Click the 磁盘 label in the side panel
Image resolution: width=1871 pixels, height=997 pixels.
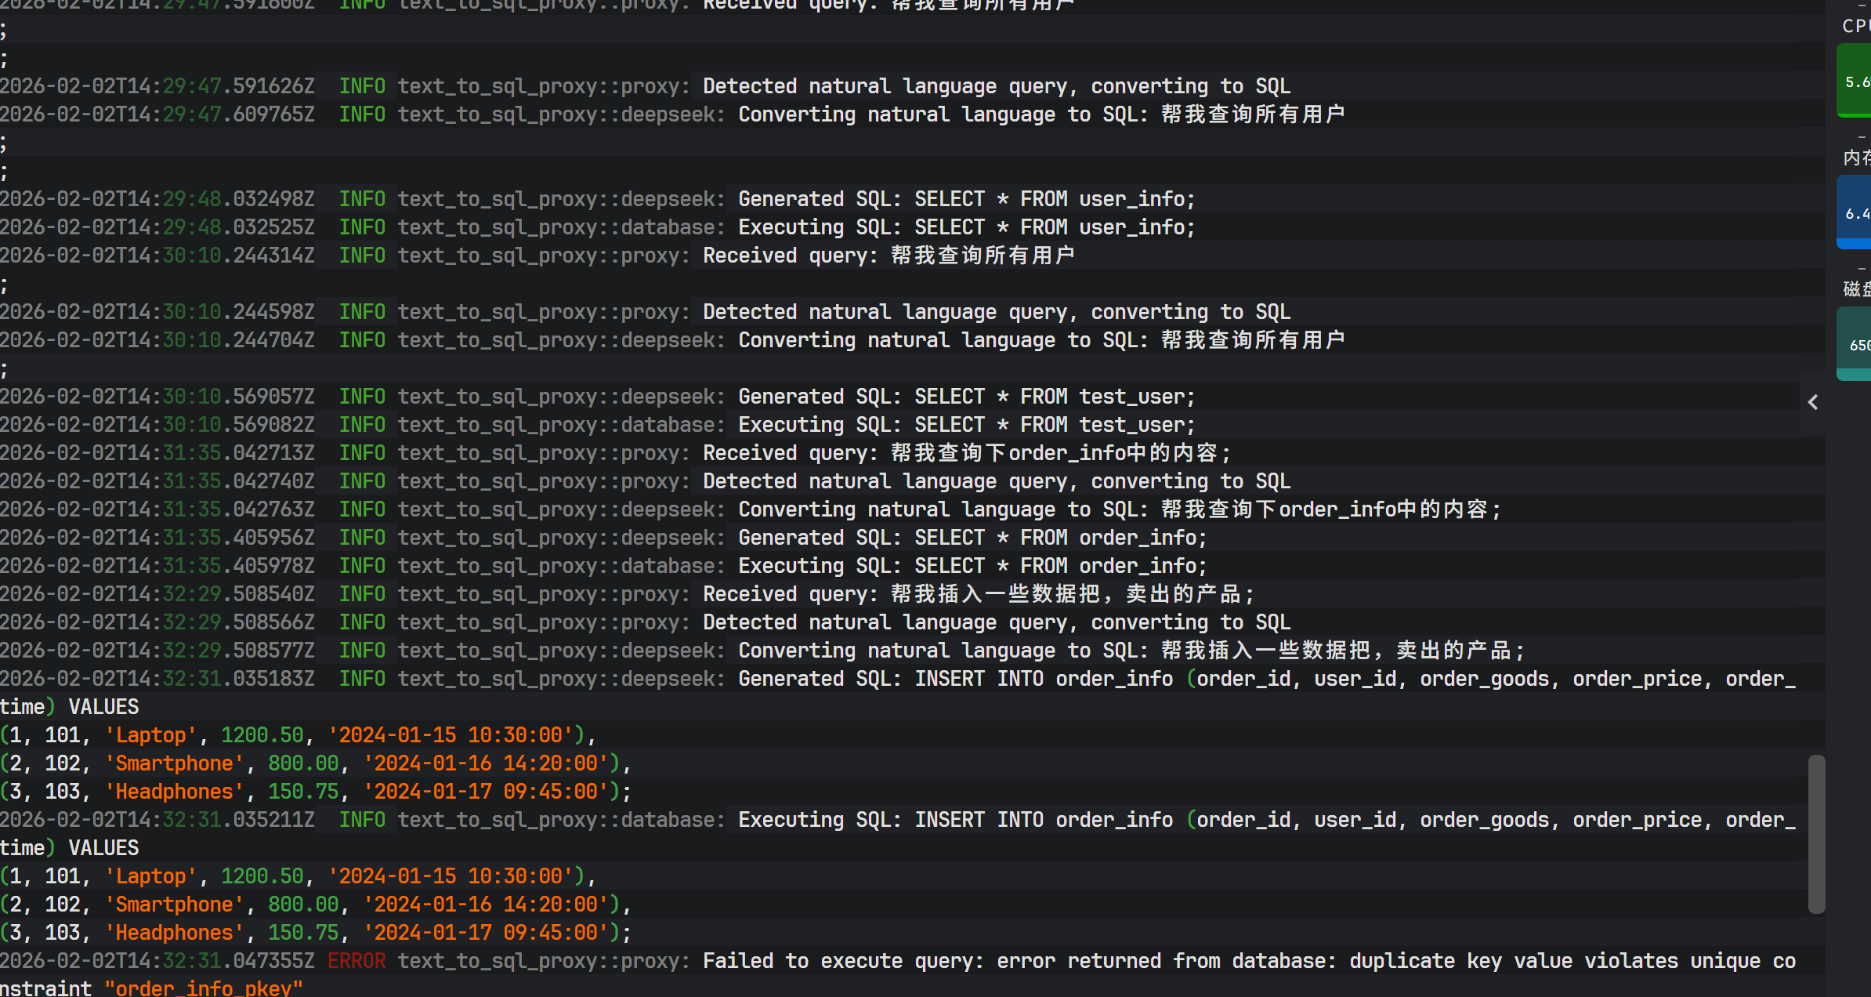[x=1857, y=289]
